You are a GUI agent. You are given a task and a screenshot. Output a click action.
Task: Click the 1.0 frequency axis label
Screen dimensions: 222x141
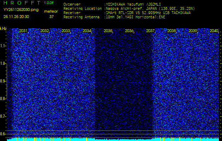(3, 63)
